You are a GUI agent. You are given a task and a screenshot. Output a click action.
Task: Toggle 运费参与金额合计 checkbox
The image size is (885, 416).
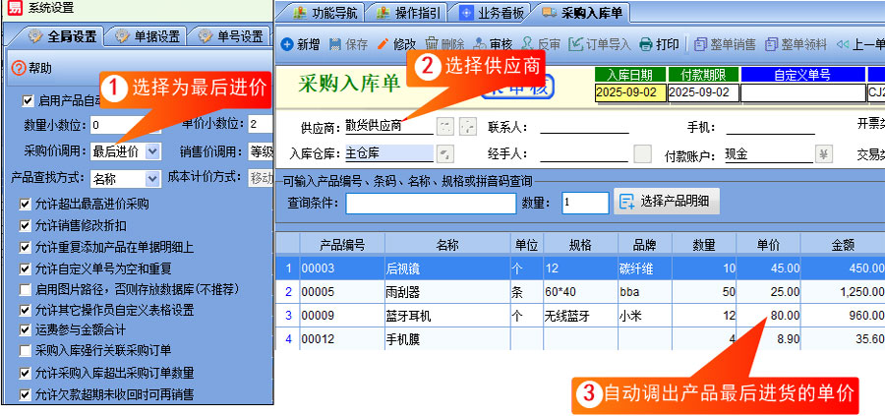[x=27, y=329]
